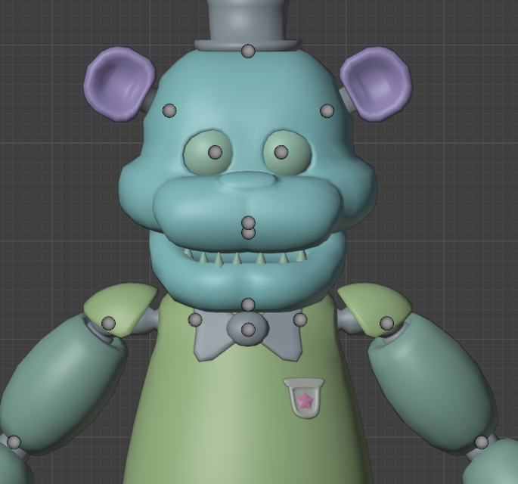
Task: Select the lower control point below the snout
Action: point(249,234)
